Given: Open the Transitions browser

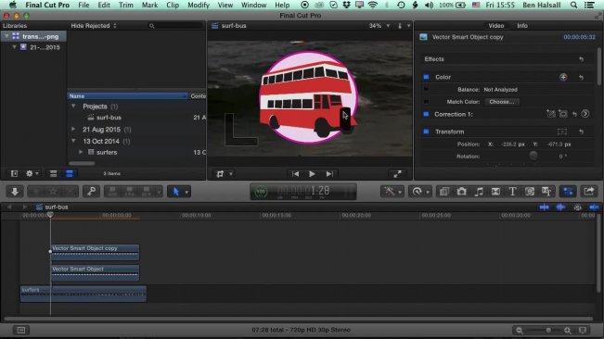Looking at the screenshot, I should [495, 192].
